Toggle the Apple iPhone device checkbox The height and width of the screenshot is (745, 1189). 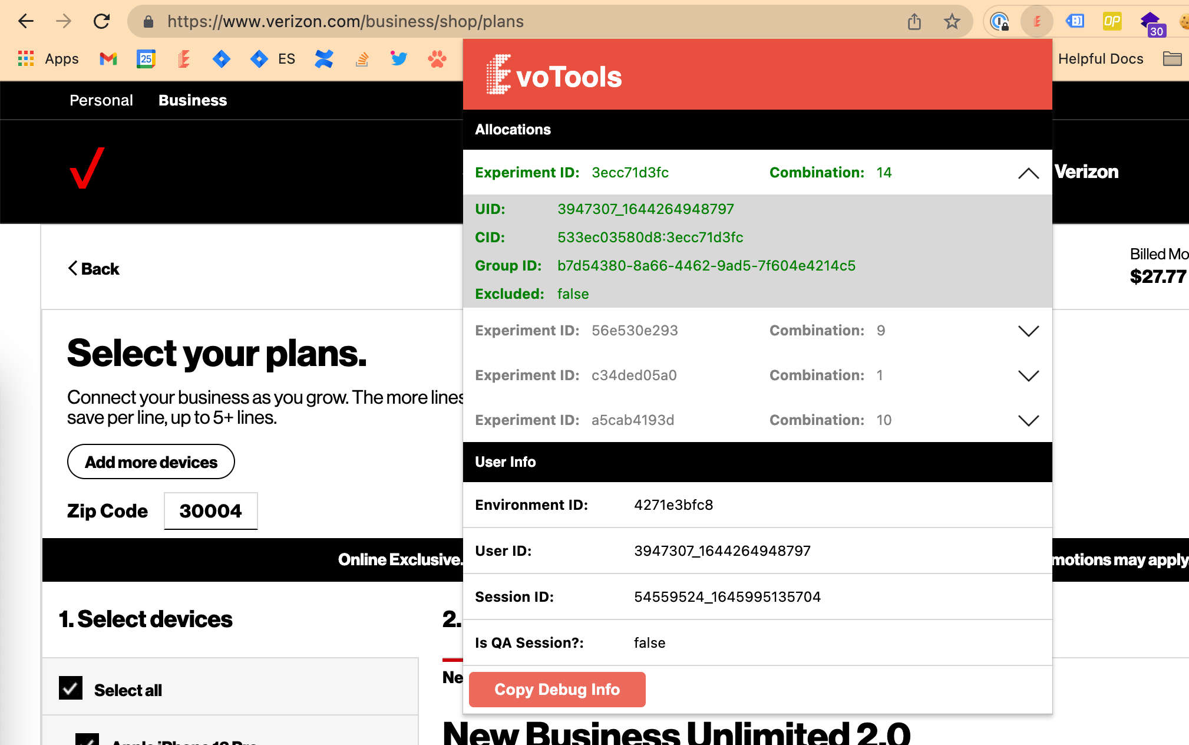pos(87,739)
